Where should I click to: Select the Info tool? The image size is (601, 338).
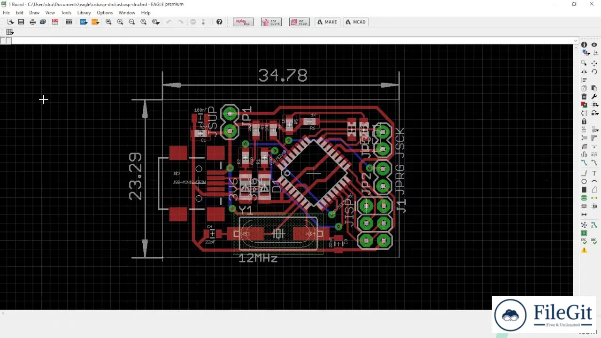click(x=584, y=45)
